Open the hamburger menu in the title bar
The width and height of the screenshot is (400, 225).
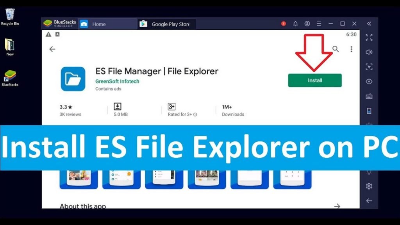coord(319,24)
